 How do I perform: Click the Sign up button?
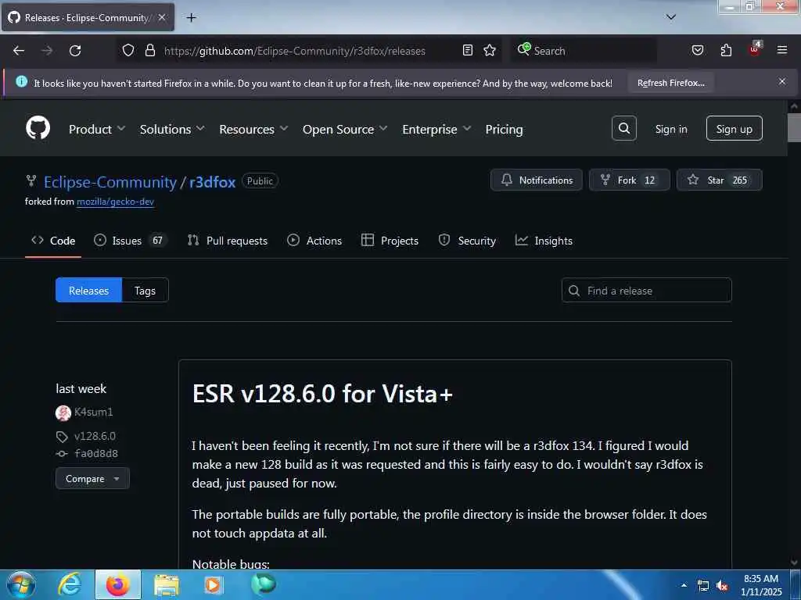734,129
